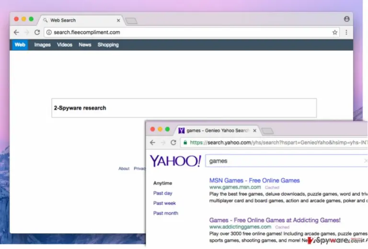Open Chrome three-dot menu
368x249 pixels.
coord(346,33)
